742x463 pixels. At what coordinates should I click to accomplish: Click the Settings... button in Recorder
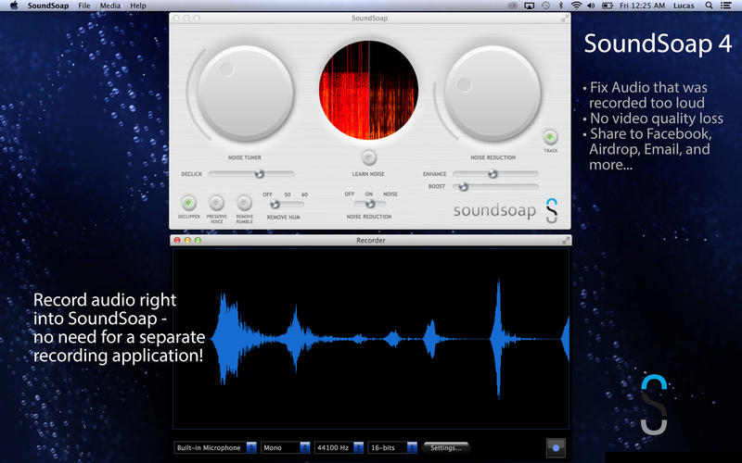tap(445, 447)
